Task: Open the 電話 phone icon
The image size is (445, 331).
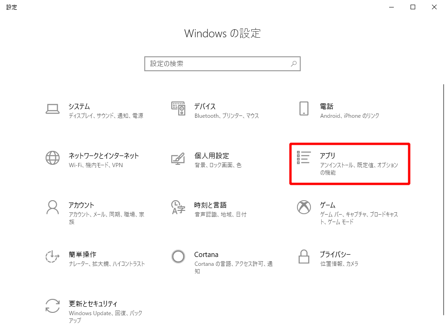Action: [x=303, y=108]
